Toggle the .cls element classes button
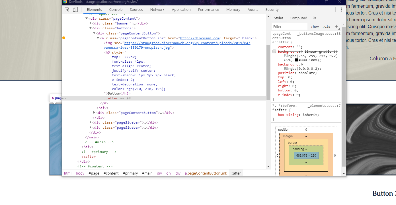396x205 pixels. (x=326, y=26)
